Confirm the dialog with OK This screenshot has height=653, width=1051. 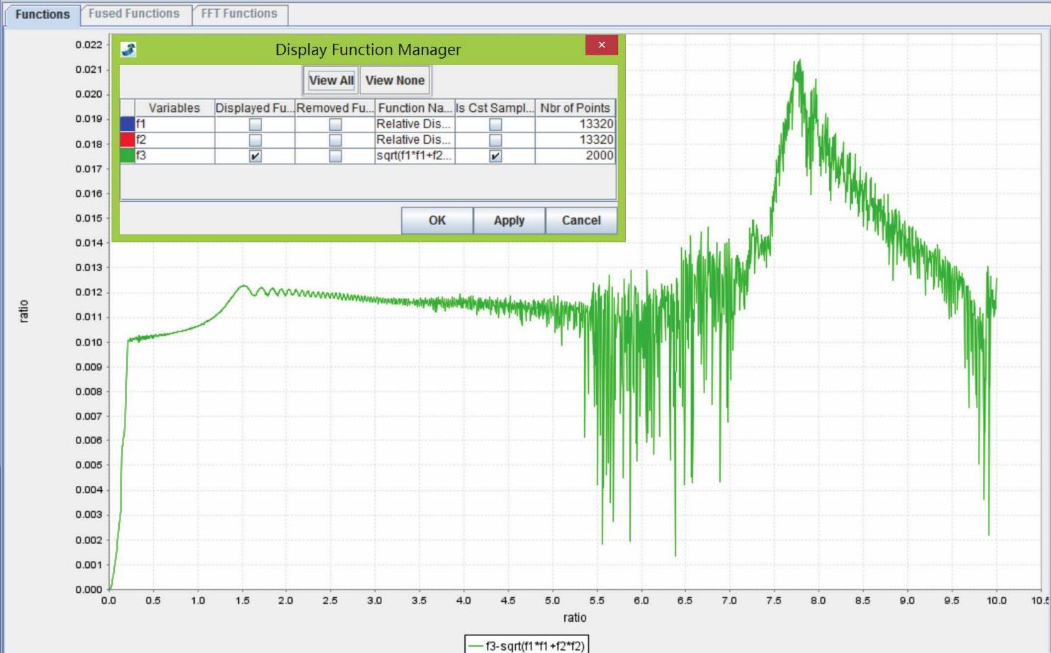[x=437, y=220]
